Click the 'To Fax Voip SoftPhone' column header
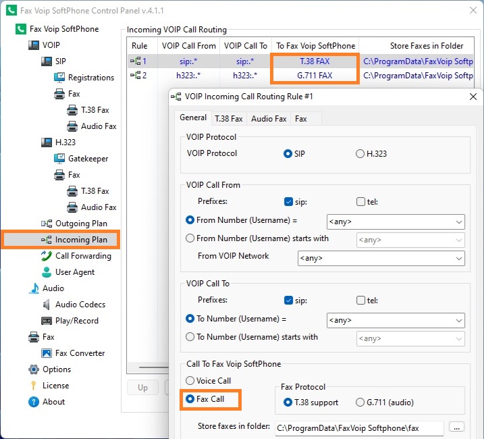484x439 pixels. coord(315,46)
